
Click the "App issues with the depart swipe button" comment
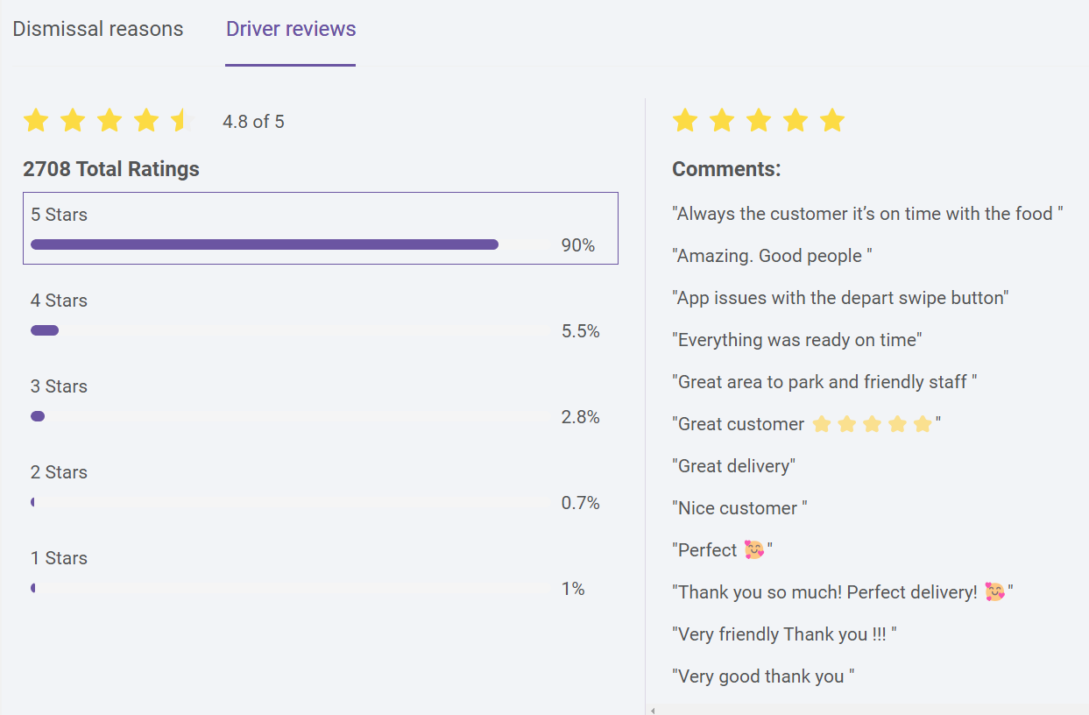tap(840, 298)
